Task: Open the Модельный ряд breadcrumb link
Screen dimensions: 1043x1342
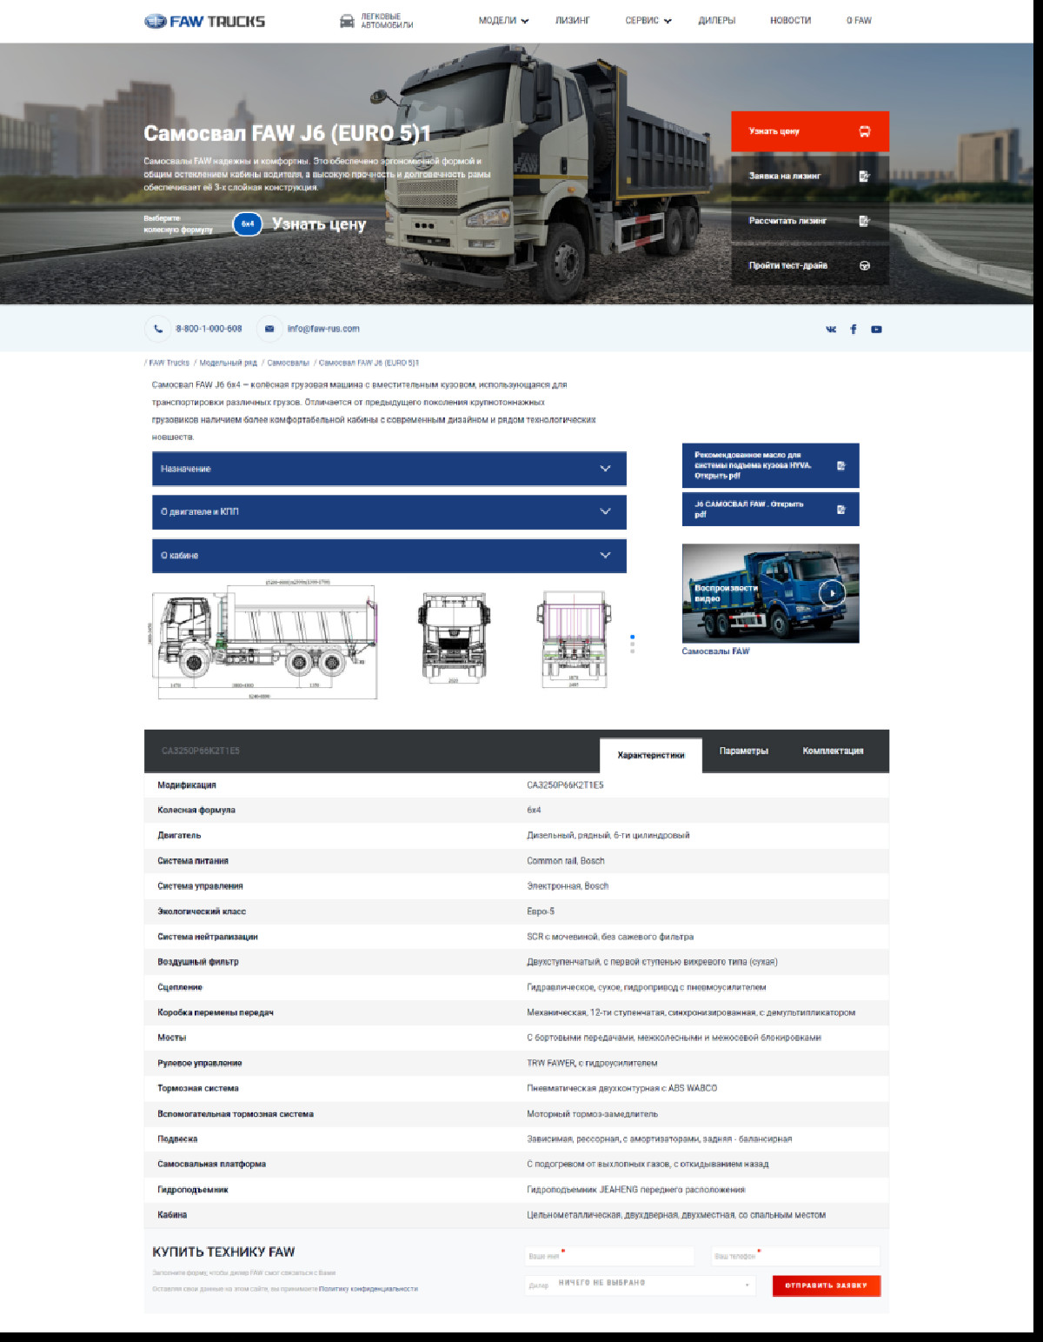Action: 229,363
